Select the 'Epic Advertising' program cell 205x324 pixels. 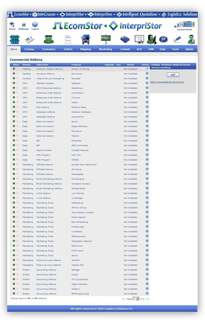click(80, 222)
